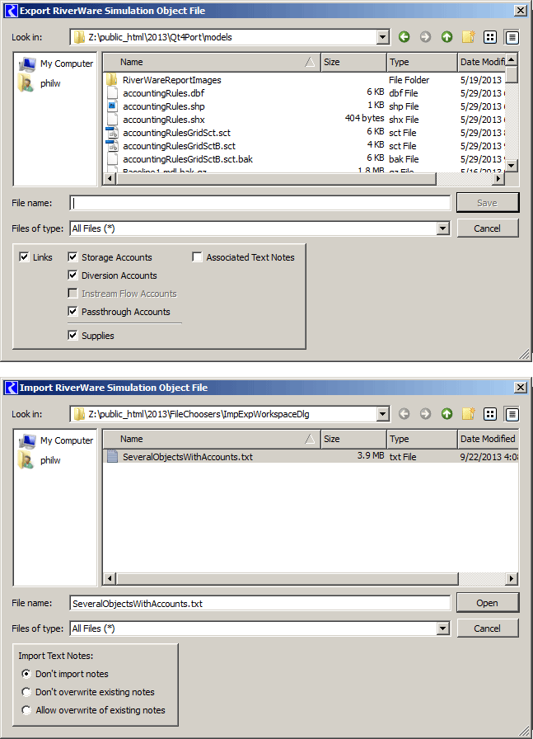Create new folder in Export dialog
Viewport: 533px width, 739px height.
pos(469,37)
